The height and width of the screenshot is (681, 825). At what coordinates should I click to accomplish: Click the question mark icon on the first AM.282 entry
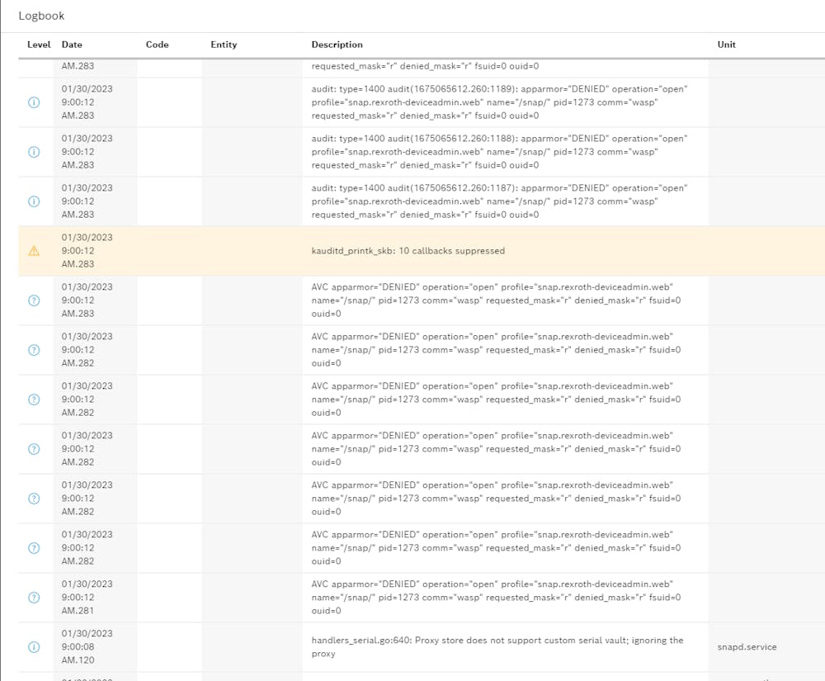pos(34,350)
